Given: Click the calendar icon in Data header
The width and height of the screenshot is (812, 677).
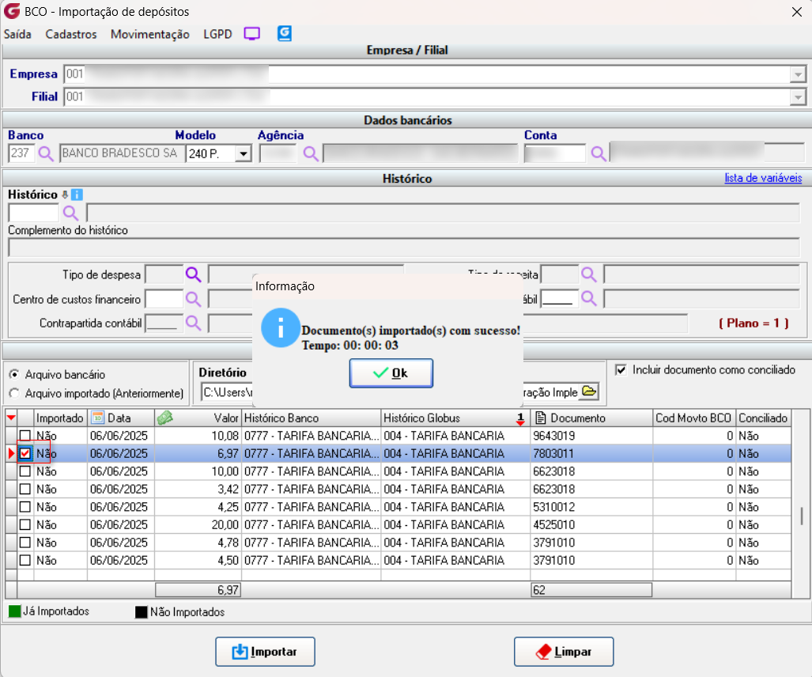Looking at the screenshot, I should (x=97, y=418).
